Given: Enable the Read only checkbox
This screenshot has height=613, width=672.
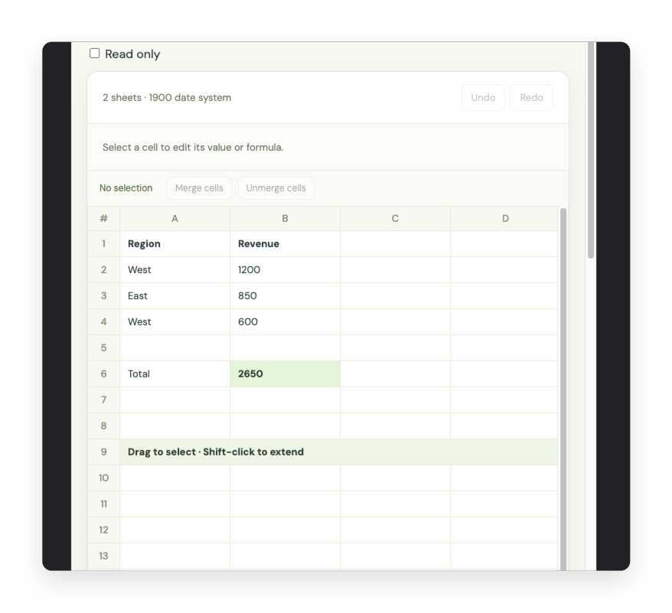Looking at the screenshot, I should [94, 53].
